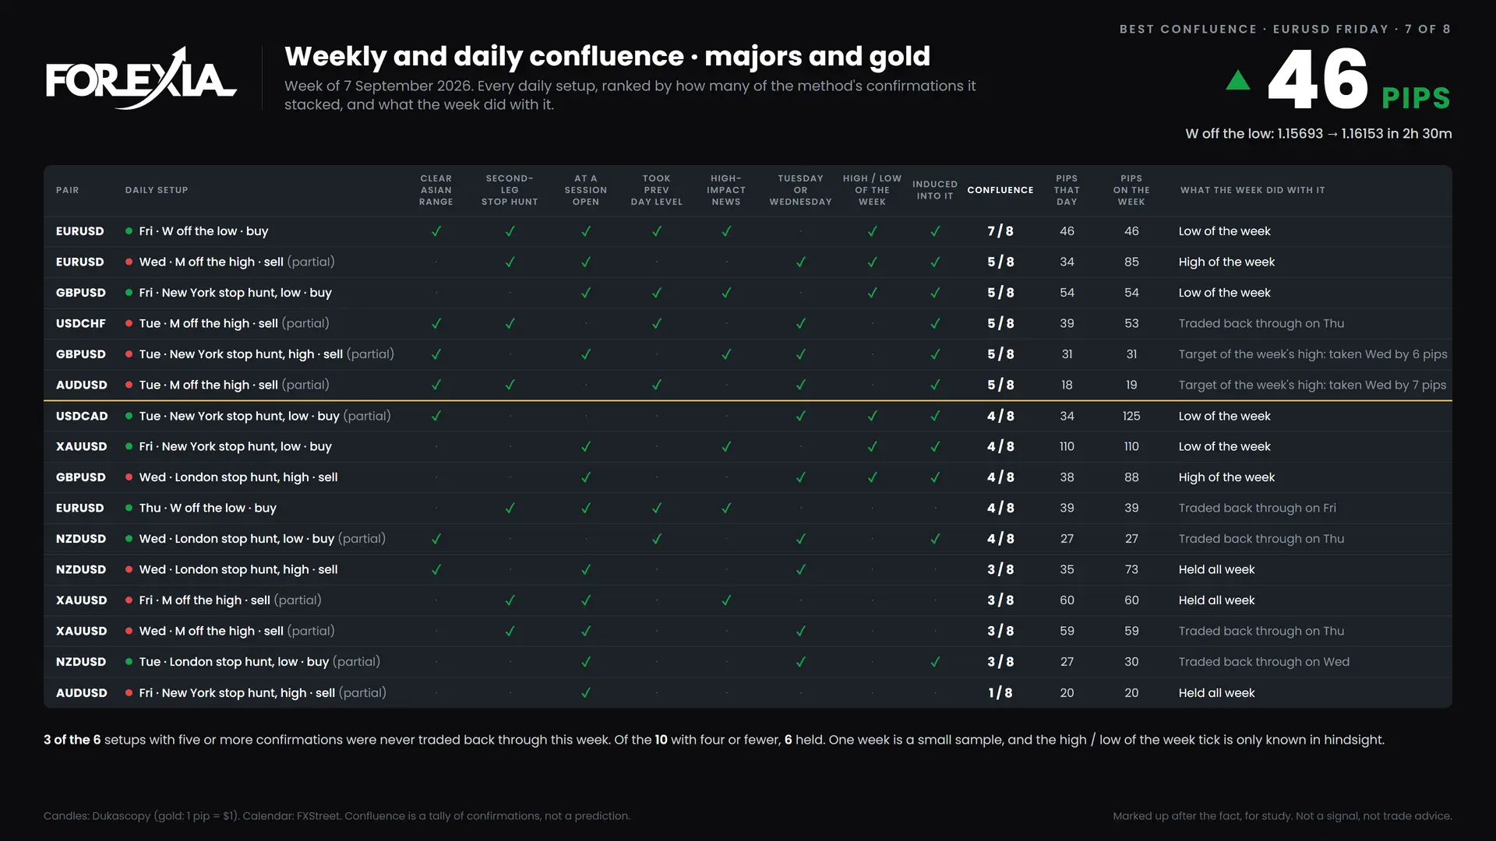The height and width of the screenshot is (841, 1496).
Task: Click the 1 / 8 confluence score
Action: pyautogui.click(x=1000, y=692)
